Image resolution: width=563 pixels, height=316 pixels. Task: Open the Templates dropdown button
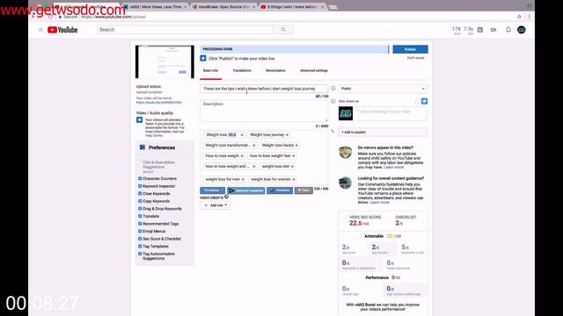[x=212, y=190]
